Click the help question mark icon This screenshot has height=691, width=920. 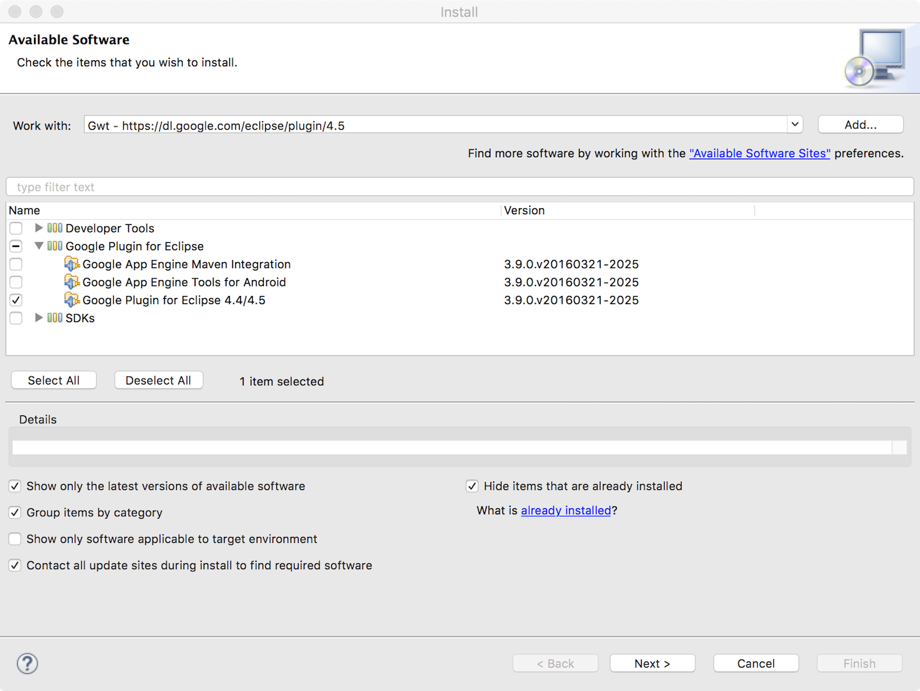pos(28,663)
